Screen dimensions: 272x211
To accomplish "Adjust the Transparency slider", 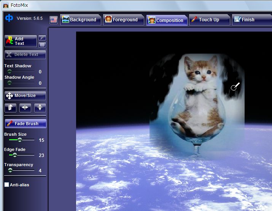I will click(x=21, y=170).
